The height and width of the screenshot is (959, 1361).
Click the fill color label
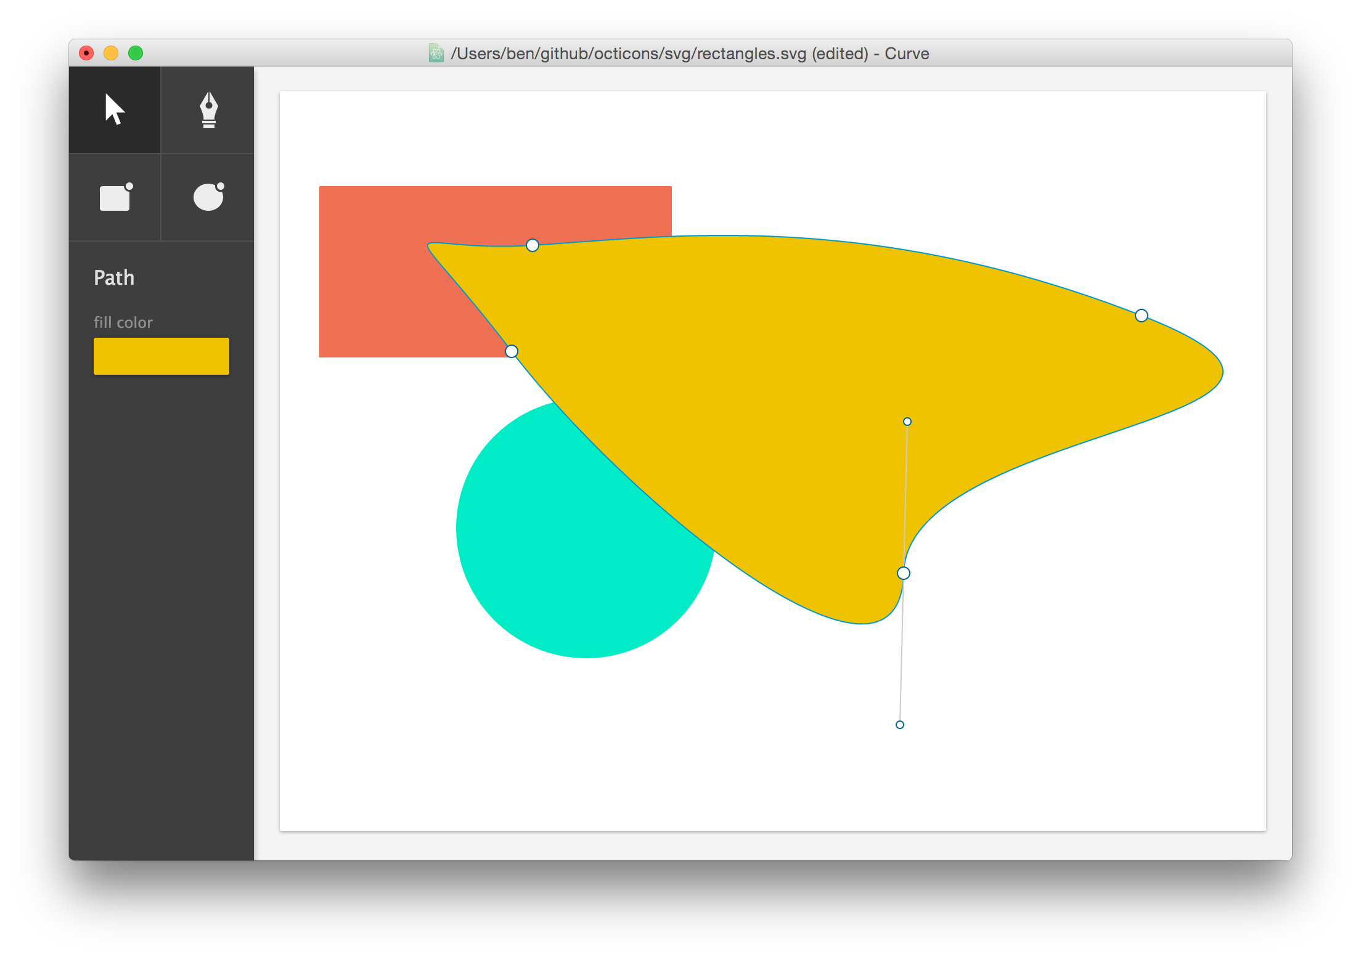123,322
